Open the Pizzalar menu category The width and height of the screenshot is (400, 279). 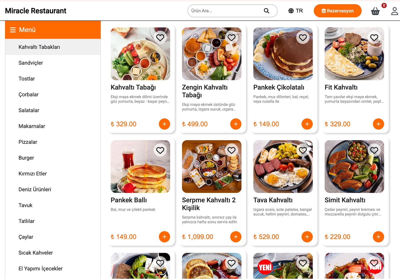coord(28,142)
